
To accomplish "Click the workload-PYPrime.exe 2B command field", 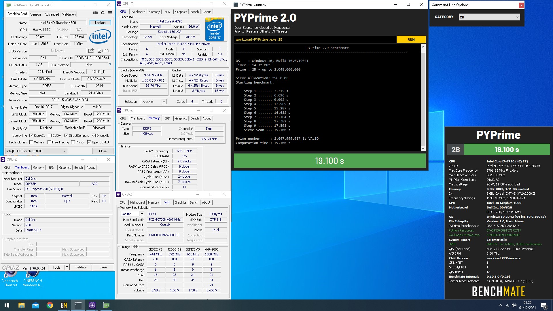I will [315, 39].
